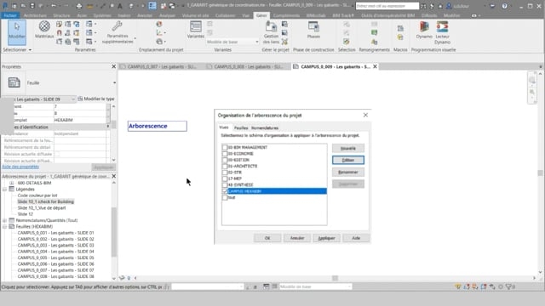The image size is (545, 306).
Task: Launch Lecteur Dynamo player
Action: pos(443,32)
